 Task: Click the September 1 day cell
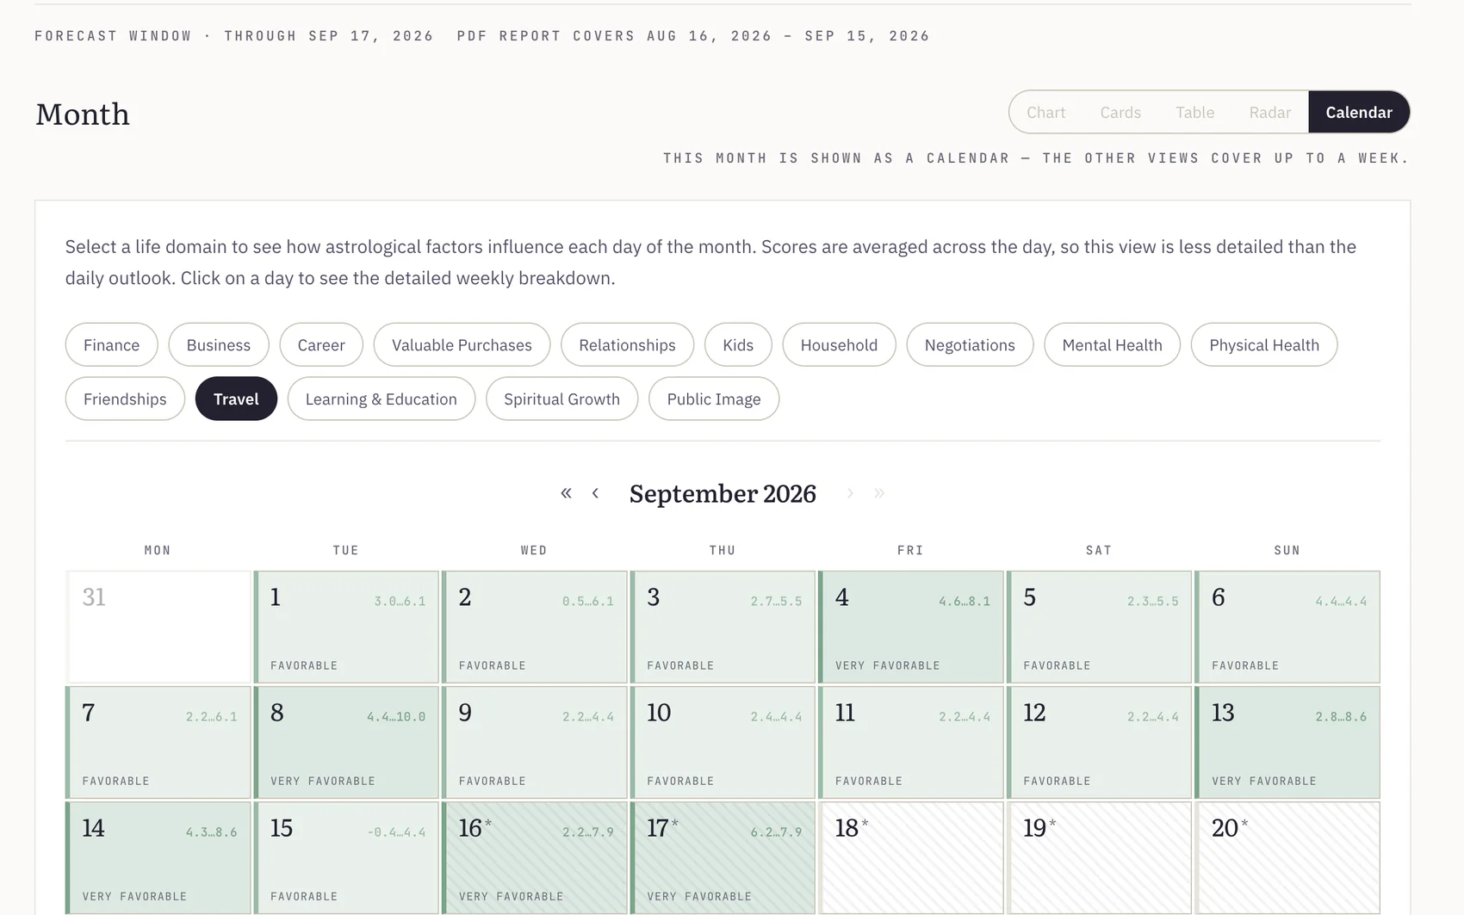[346, 627]
